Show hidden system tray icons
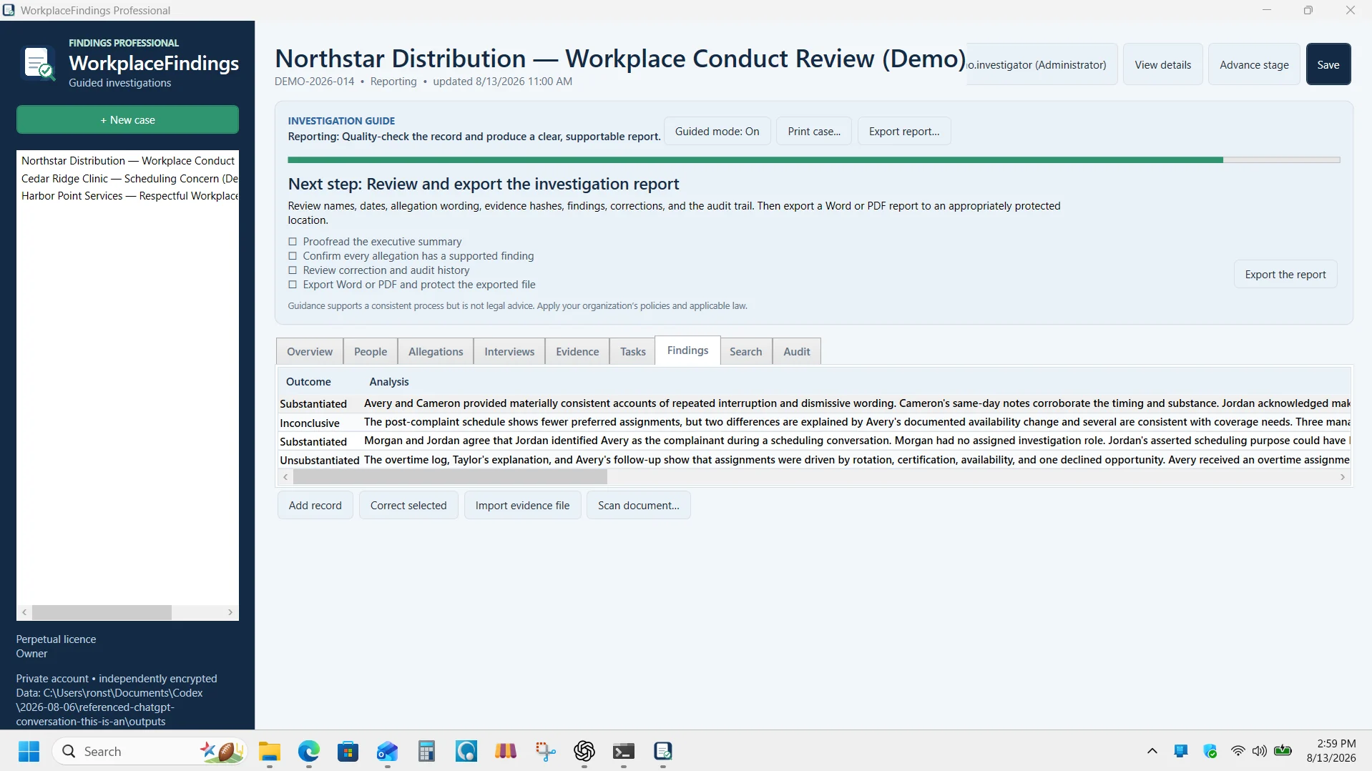This screenshot has width=1372, height=771. tap(1152, 751)
